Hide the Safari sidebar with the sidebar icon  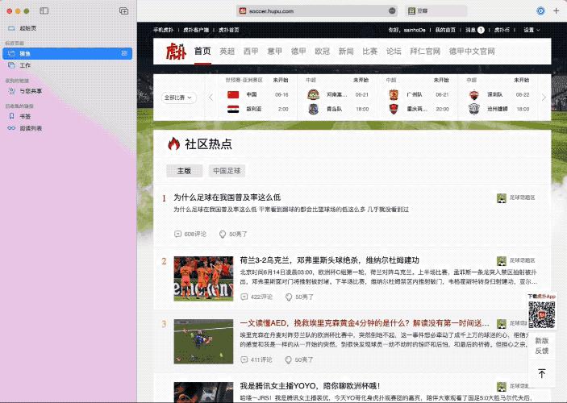[44, 10]
